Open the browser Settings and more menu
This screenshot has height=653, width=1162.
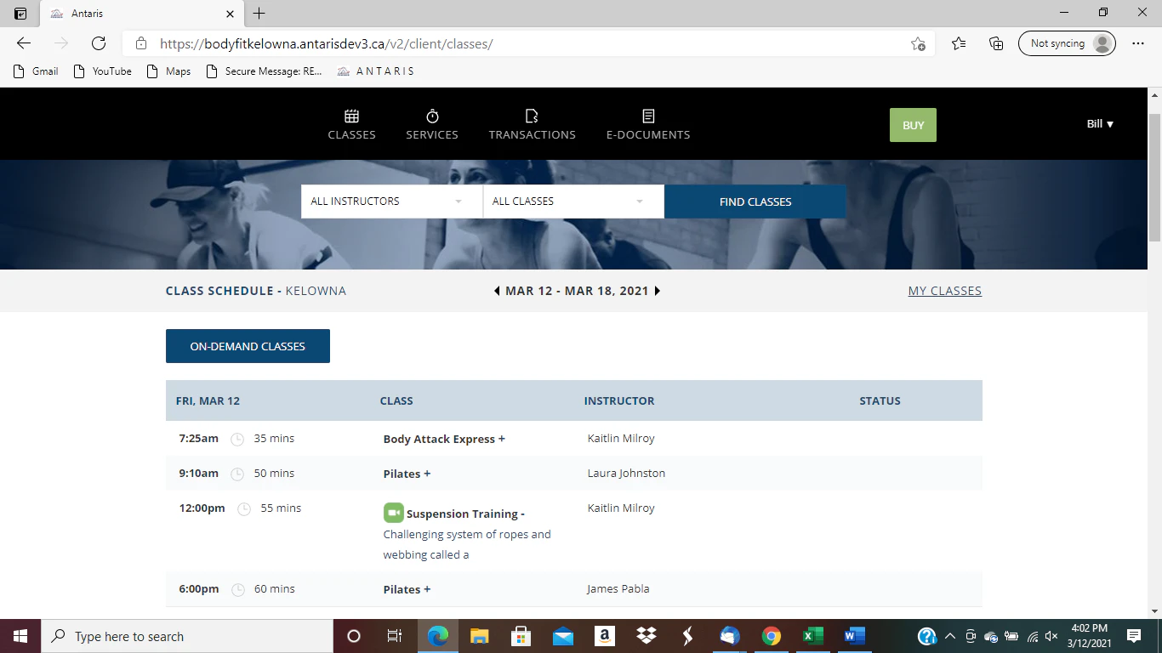pyautogui.click(x=1138, y=43)
